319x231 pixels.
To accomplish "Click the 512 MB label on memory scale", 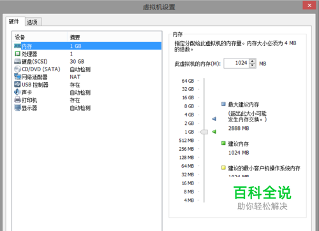I will tap(186, 141).
